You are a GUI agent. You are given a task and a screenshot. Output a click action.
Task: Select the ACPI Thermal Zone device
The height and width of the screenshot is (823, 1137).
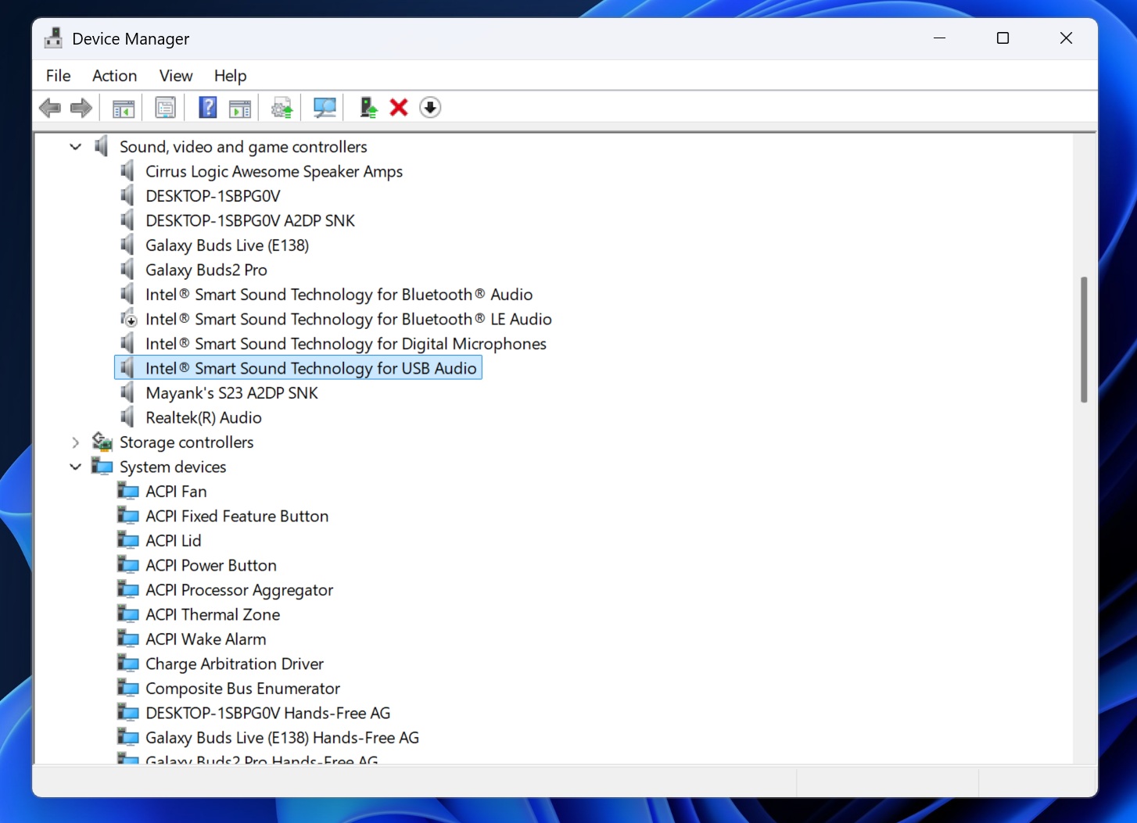213,615
